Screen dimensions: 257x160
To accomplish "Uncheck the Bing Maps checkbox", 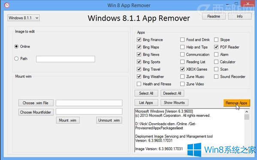I will click(x=139, y=47).
